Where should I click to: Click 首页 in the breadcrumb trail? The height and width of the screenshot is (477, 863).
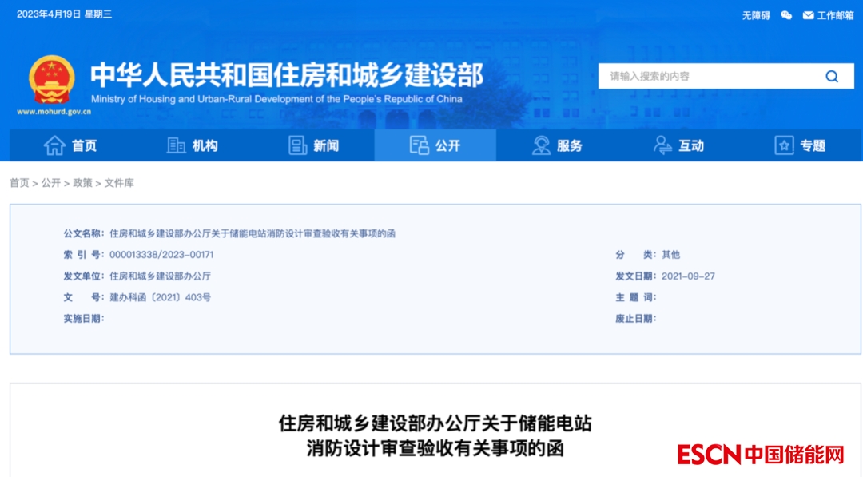coord(19,183)
